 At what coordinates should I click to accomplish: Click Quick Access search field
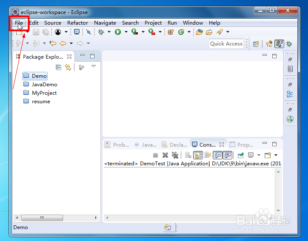226,44
